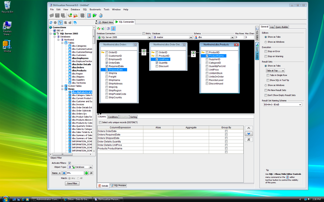The image size is (324, 202).
Task: Open the Database dropdown showing master
Action: (191, 37)
